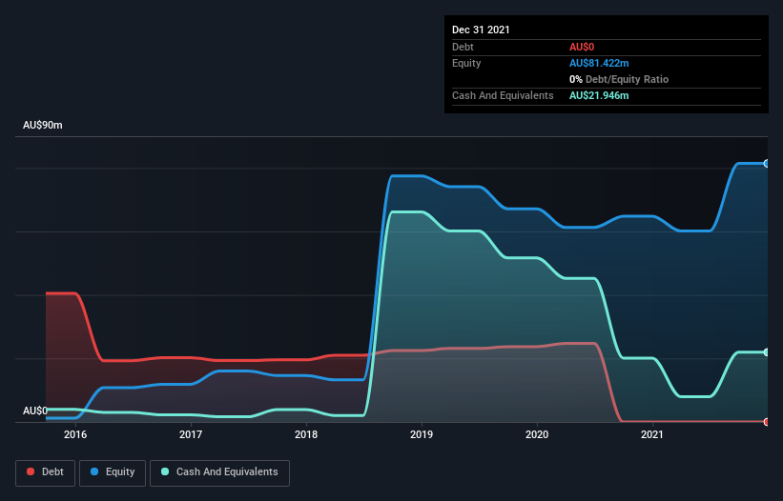The width and height of the screenshot is (783, 501).
Task: Click the teal Cash endpoint marker
Action: tap(767, 352)
